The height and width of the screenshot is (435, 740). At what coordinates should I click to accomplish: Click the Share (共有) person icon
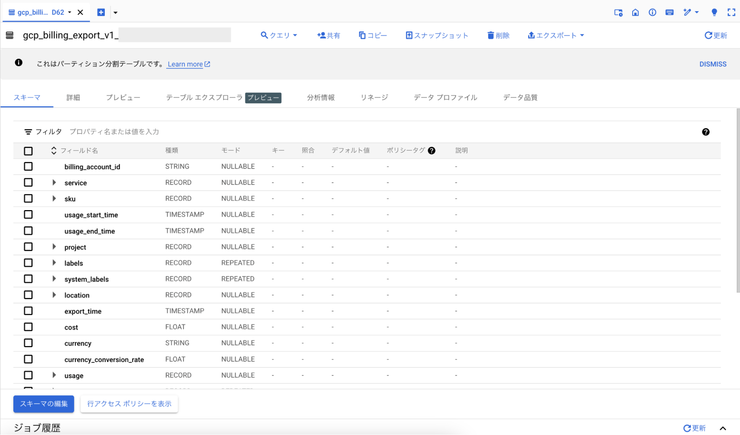[321, 35]
